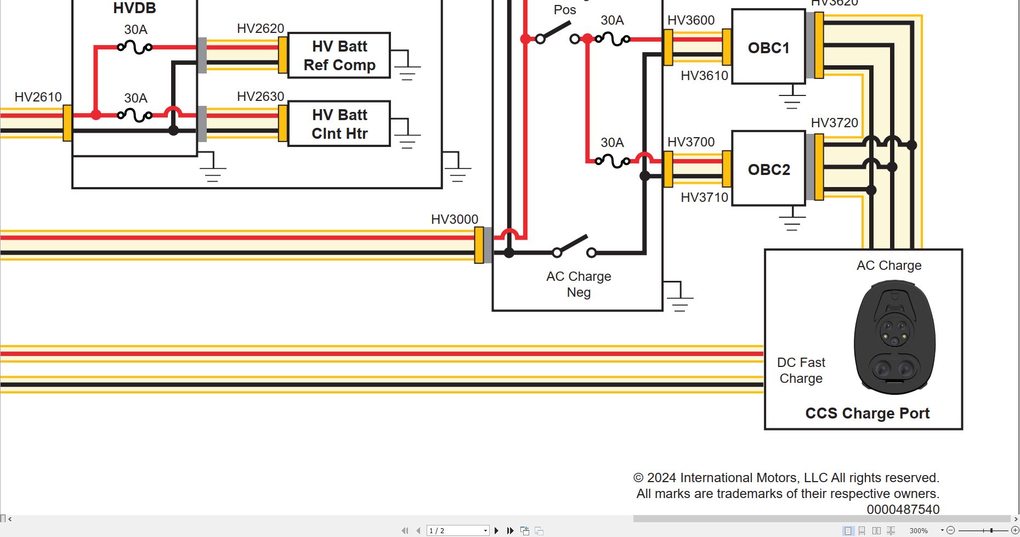
Task: Click the HVDB heading text
Action: coord(134,8)
